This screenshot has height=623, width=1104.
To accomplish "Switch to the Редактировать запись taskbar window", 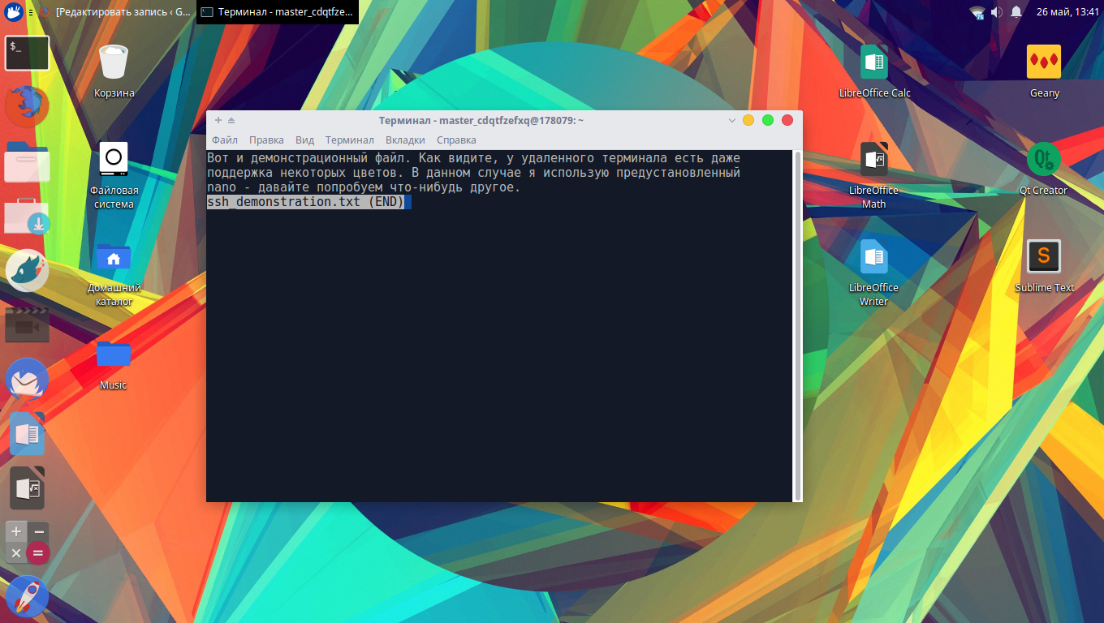I will (x=117, y=12).
